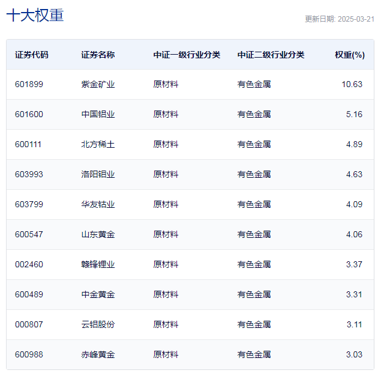This screenshot has width=378, height=373.
Task: Open the 山东黄金 security name
Action: 98,234
